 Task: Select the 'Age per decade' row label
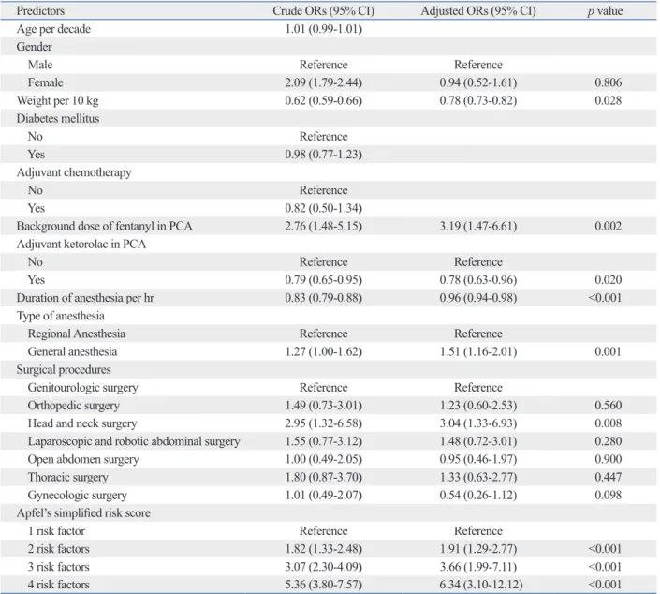click(x=53, y=29)
